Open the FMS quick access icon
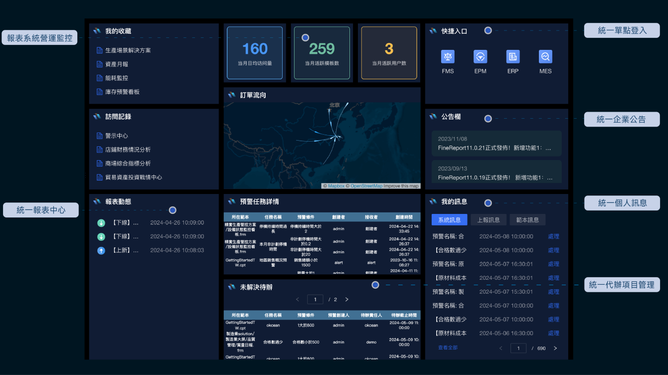Screen dimensions: 668x375 click(x=448, y=57)
